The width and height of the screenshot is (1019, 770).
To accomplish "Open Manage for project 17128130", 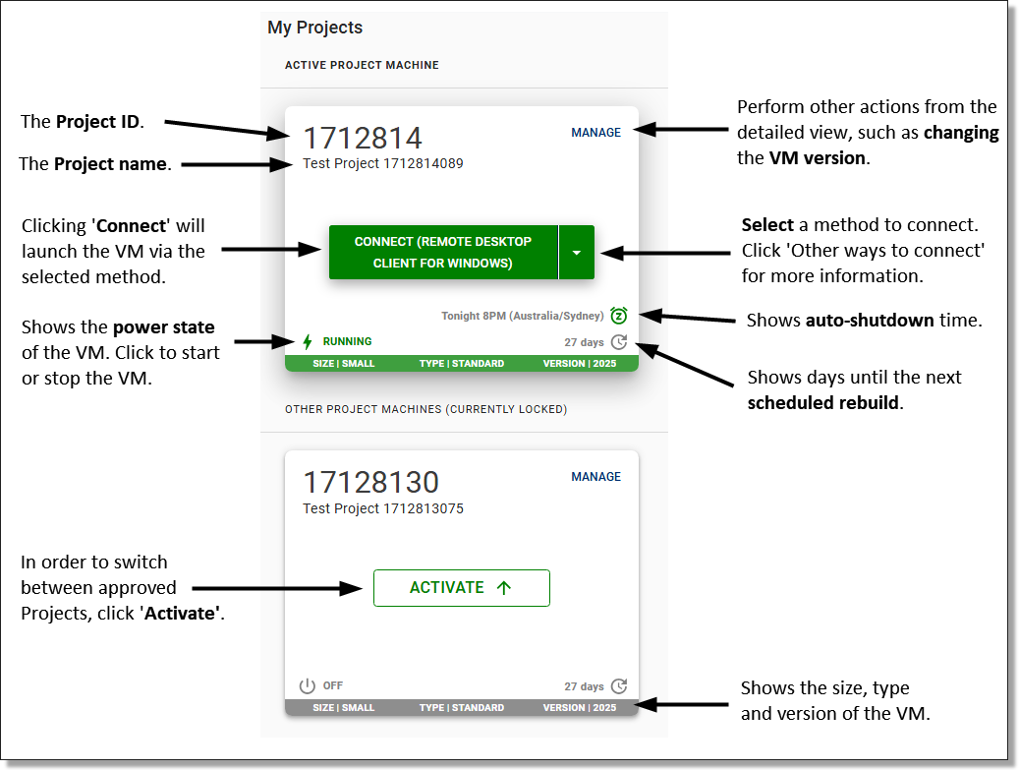I will coord(595,477).
